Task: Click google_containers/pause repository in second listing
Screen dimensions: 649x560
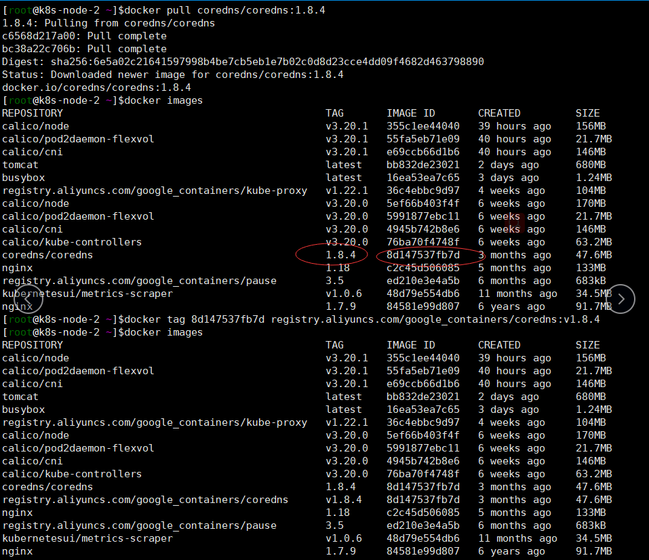Action: click(139, 525)
